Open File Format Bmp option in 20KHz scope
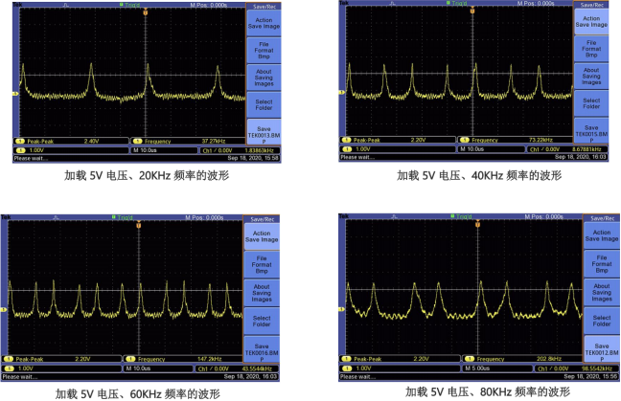This screenshot has width=621, height=401. tap(264, 48)
